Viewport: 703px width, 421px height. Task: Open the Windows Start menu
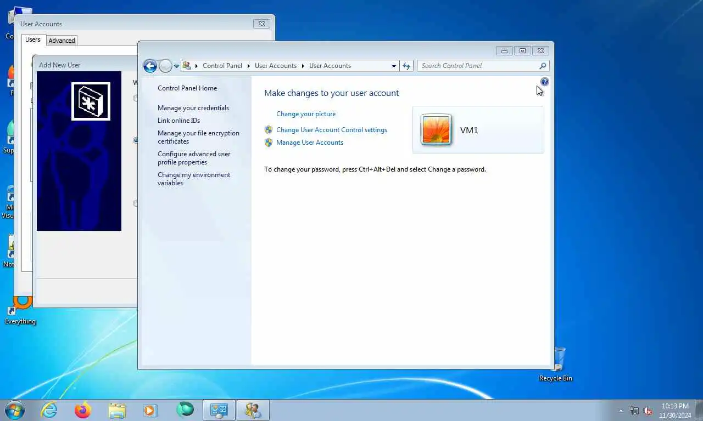click(x=15, y=410)
